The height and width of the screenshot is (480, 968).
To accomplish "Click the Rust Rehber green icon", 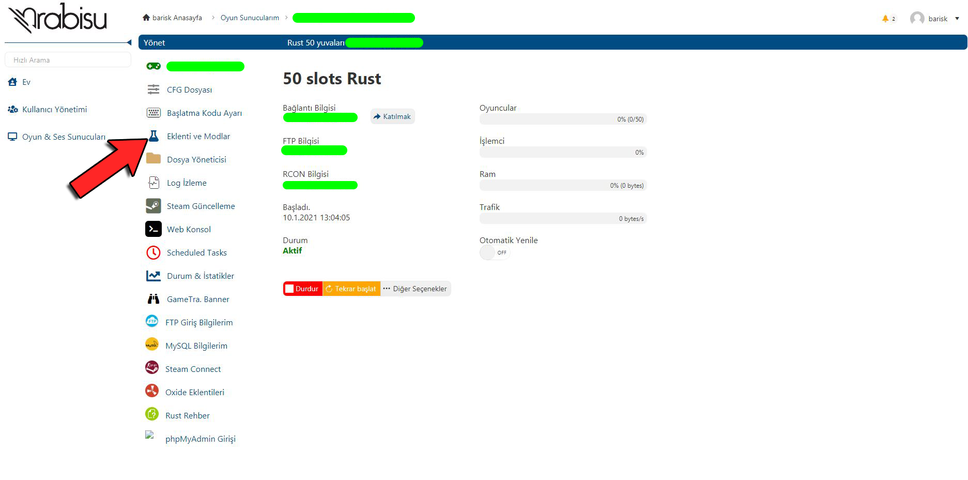I will click(x=152, y=414).
